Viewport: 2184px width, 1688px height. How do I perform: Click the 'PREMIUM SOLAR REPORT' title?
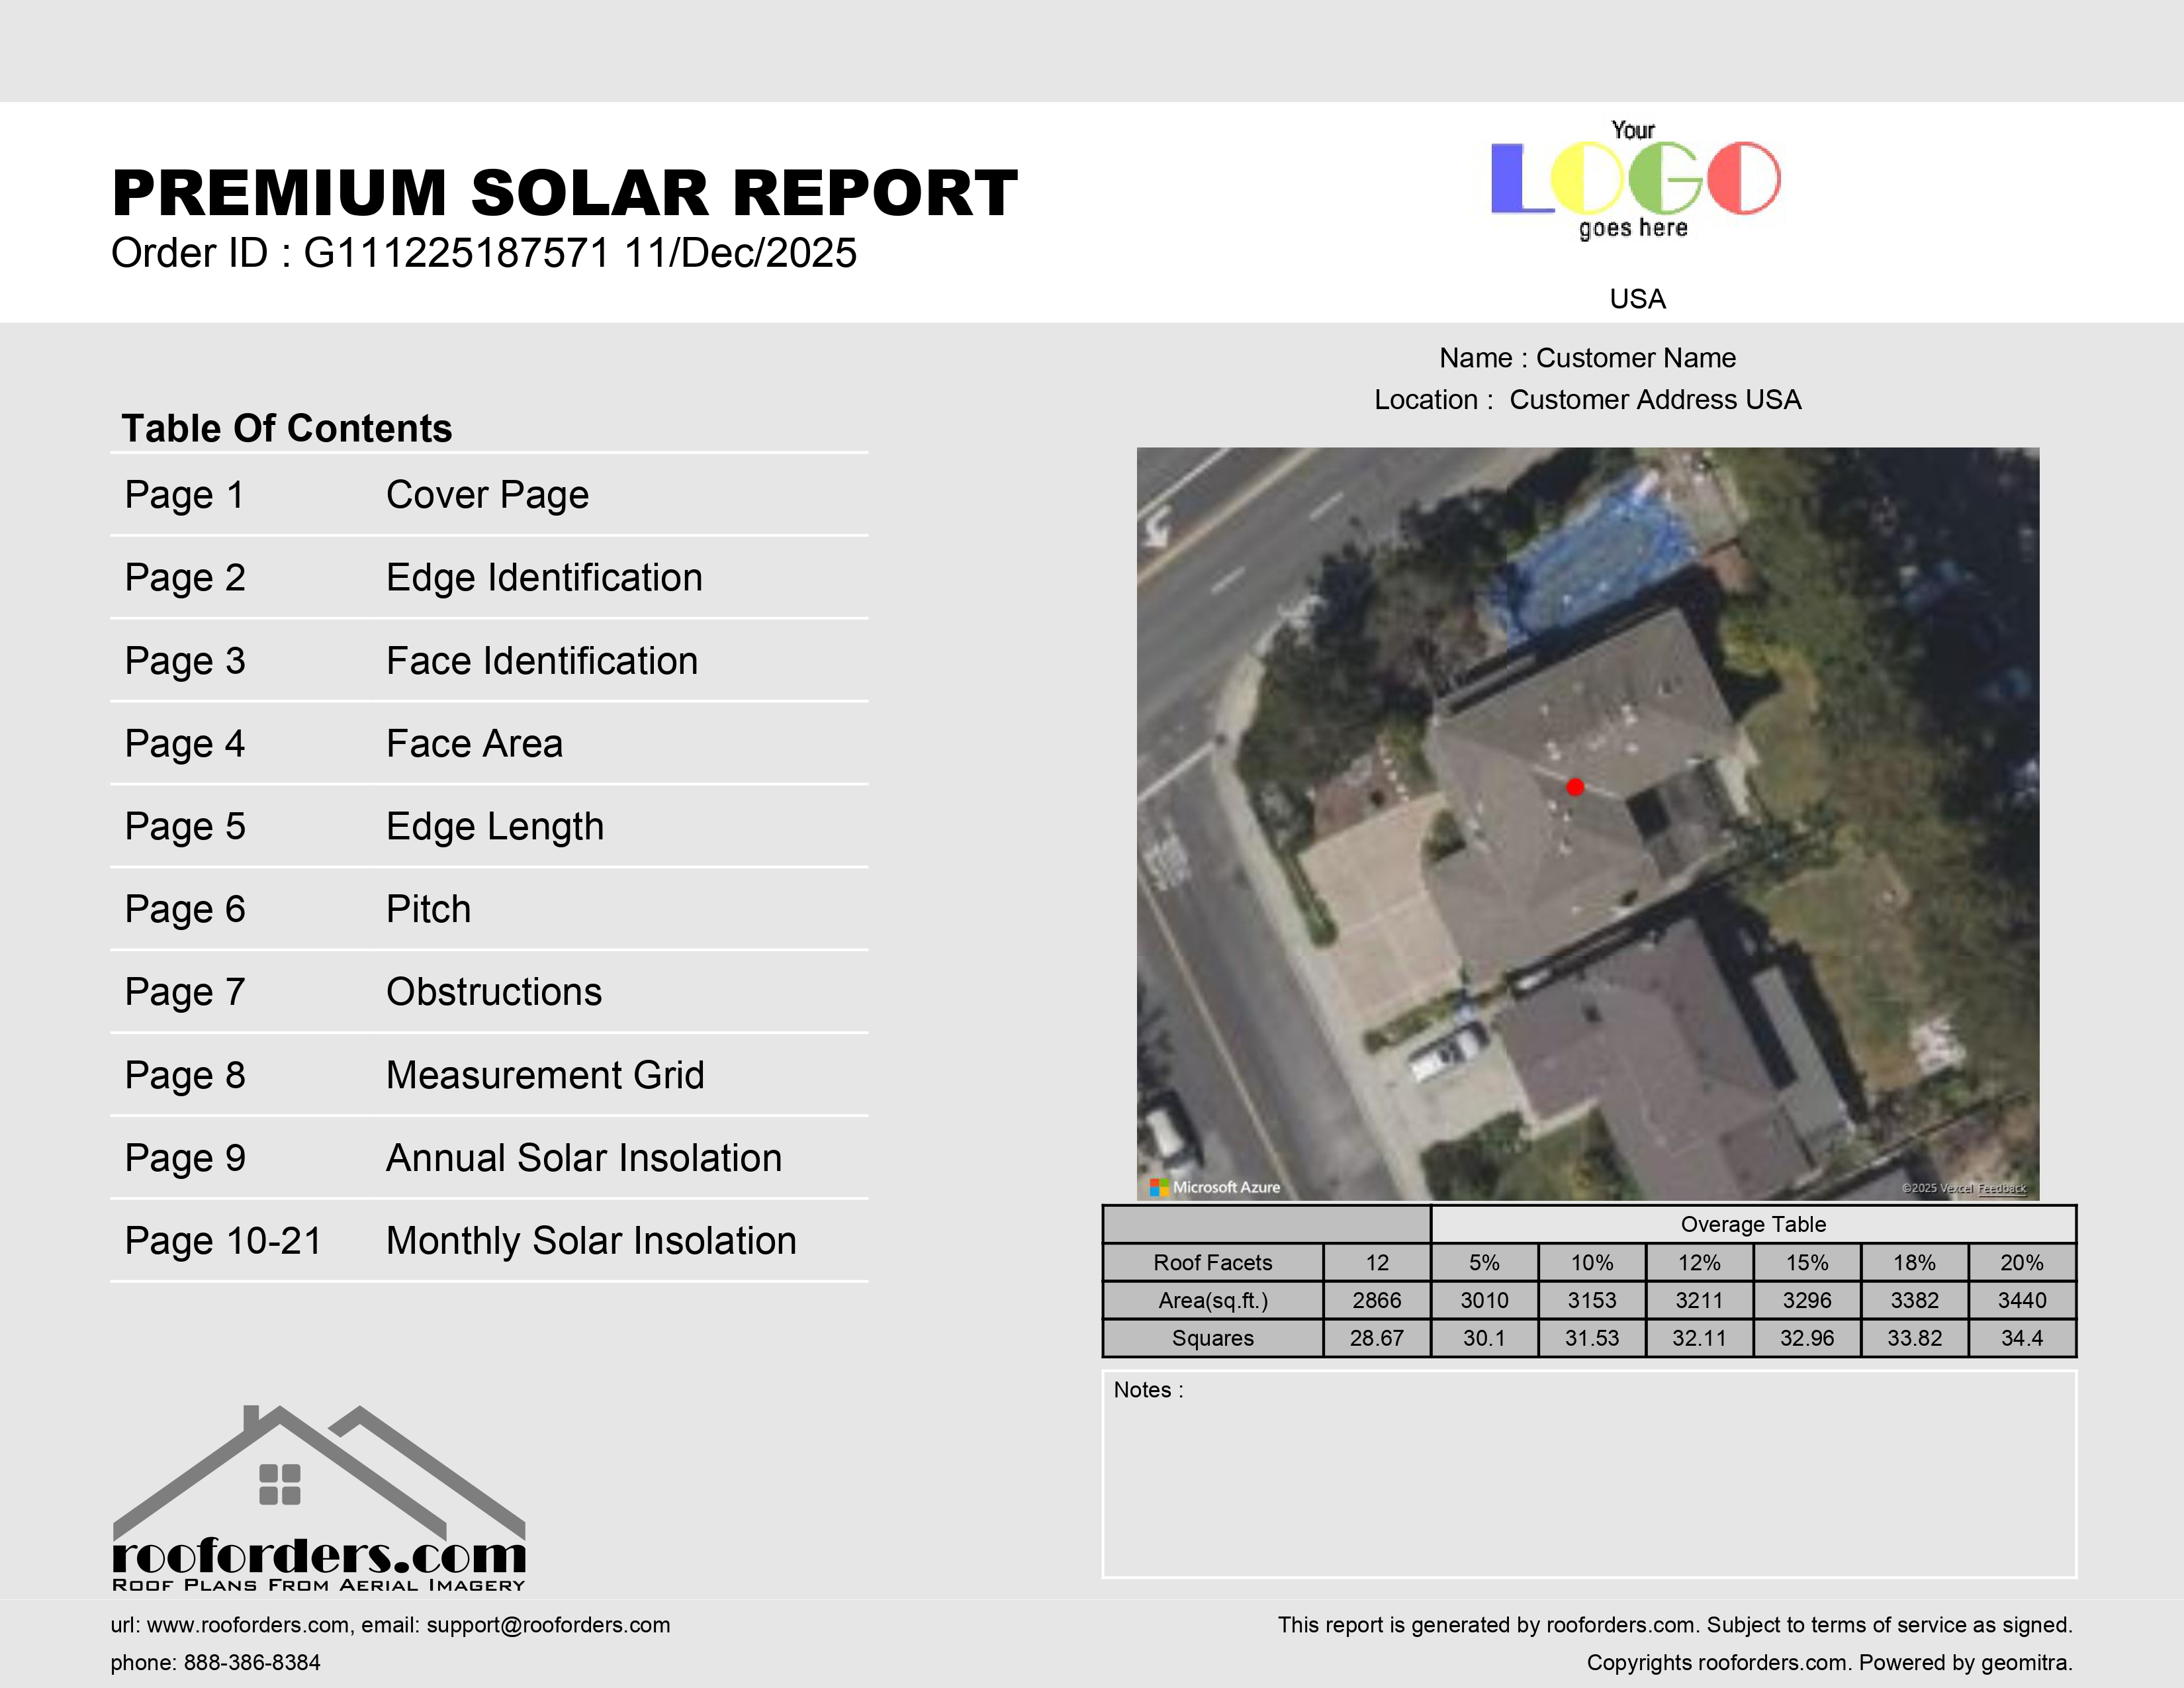pyautogui.click(x=565, y=192)
